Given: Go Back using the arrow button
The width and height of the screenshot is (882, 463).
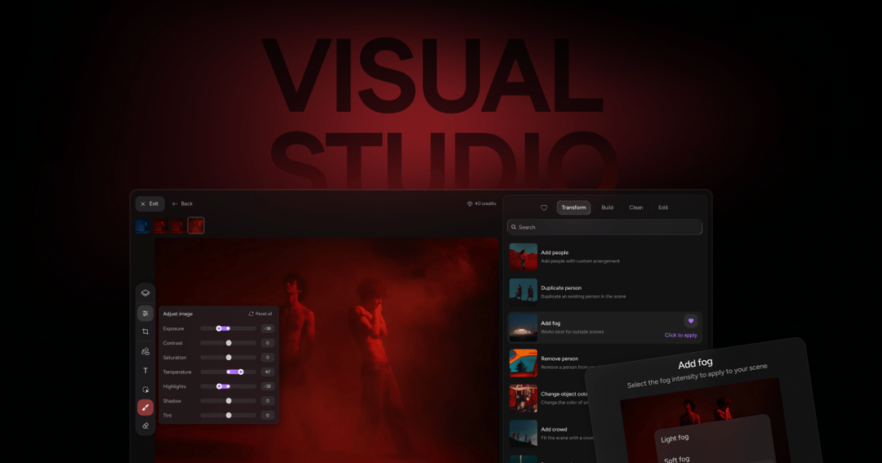Looking at the screenshot, I should pos(182,203).
